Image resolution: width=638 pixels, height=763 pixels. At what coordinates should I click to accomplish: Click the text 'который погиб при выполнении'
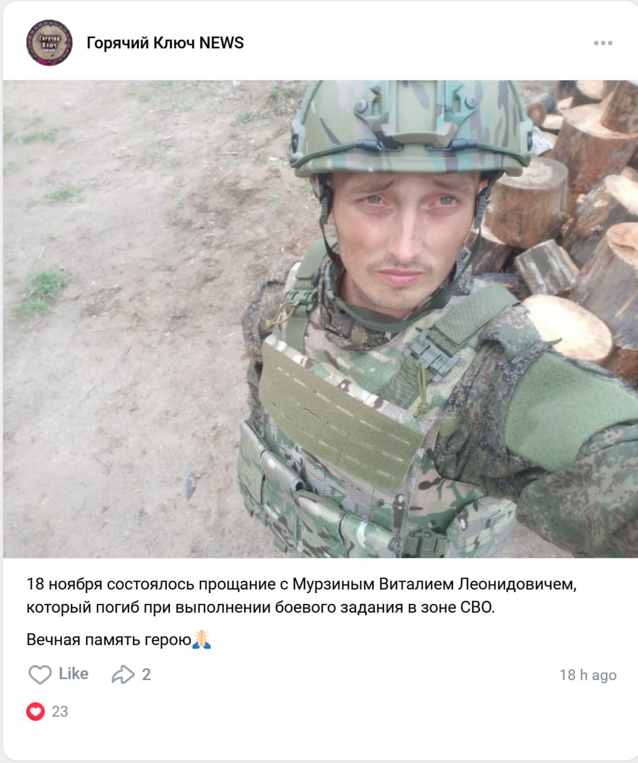(x=148, y=607)
